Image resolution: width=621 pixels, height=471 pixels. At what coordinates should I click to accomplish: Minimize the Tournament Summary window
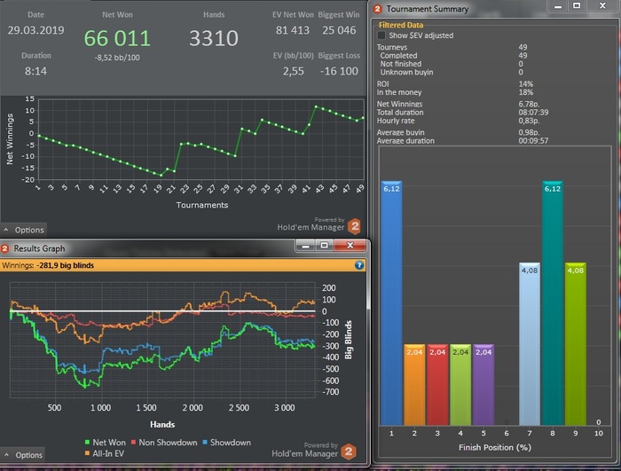558,6
